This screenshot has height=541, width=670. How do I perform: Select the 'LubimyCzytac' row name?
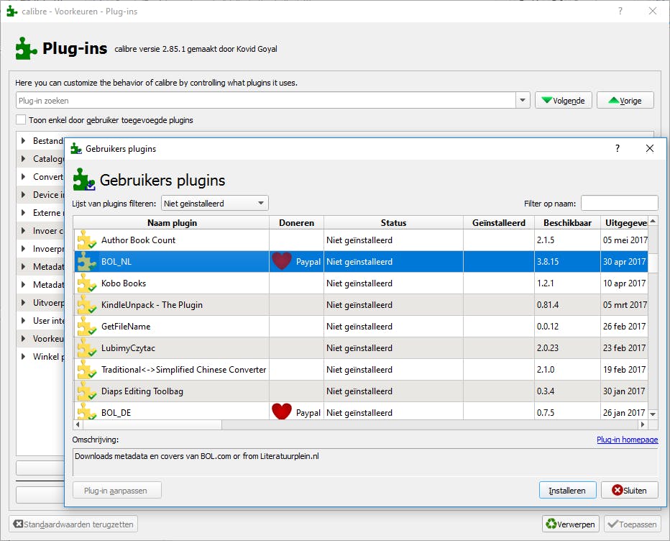pos(128,347)
